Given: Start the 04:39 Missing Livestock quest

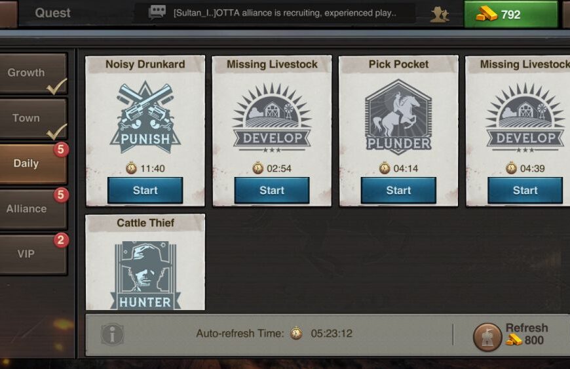Looking at the screenshot, I should point(525,190).
